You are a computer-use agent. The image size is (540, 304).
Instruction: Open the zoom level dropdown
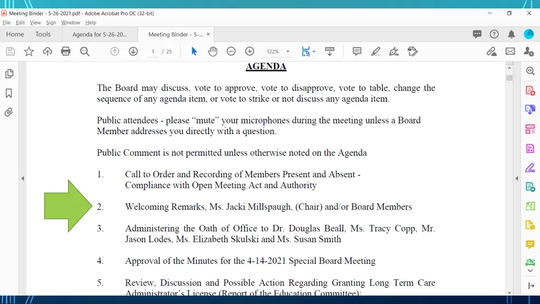pyautogui.click(x=288, y=52)
